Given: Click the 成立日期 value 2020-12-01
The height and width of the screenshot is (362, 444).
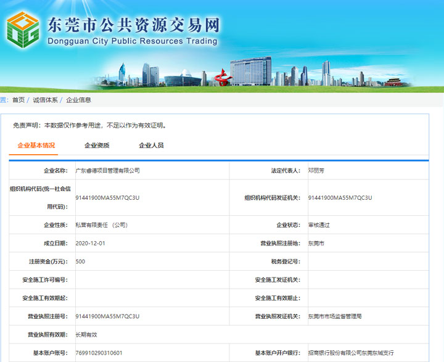Looking at the screenshot, I should 90,244.
